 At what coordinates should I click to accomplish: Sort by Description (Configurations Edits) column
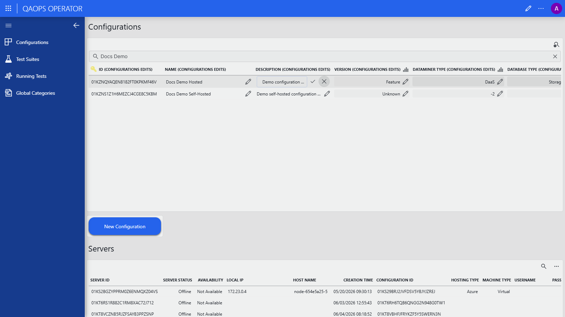[x=293, y=69]
